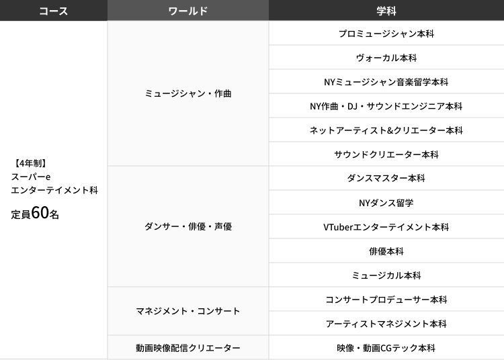This screenshot has width=504, height=360.
Task: Open 映像・動画CGテック本科
Action: coord(386,348)
